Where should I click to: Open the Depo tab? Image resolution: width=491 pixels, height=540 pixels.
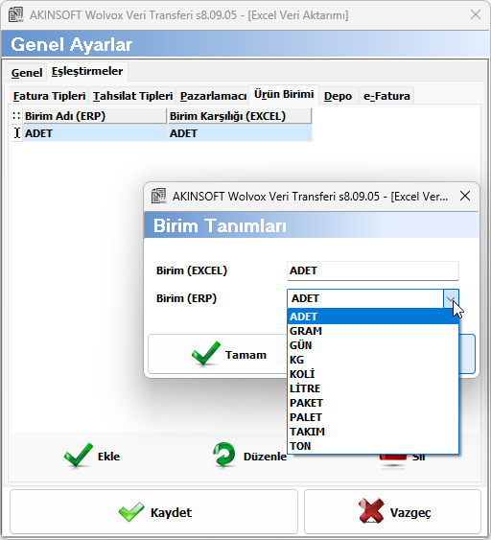pos(338,96)
